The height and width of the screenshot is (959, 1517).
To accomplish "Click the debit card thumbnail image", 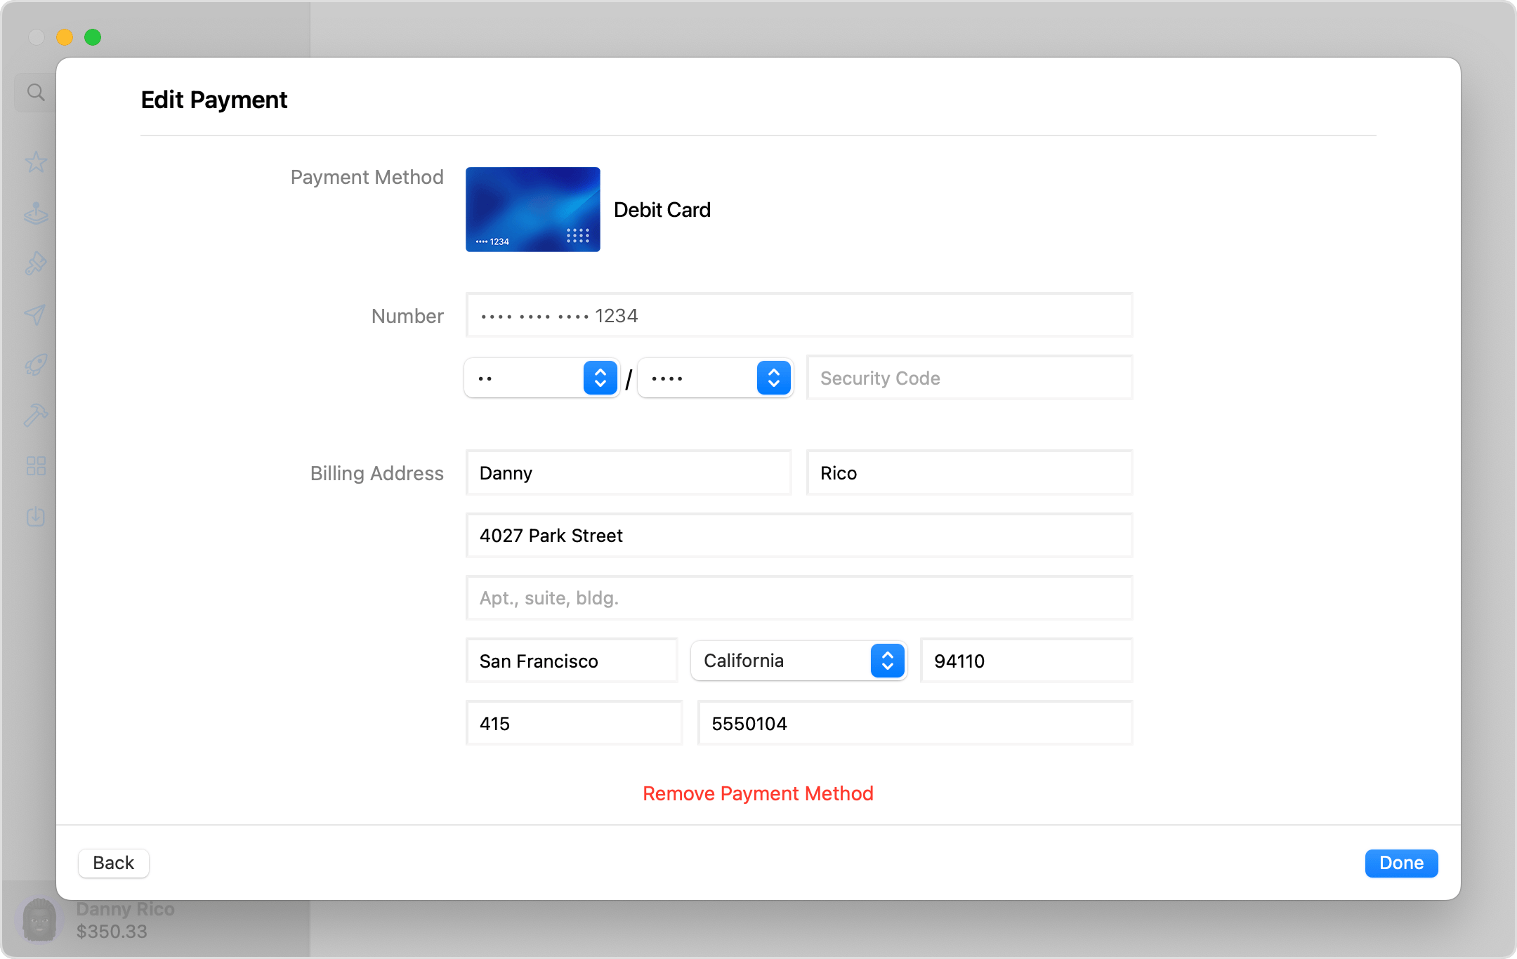I will (532, 209).
